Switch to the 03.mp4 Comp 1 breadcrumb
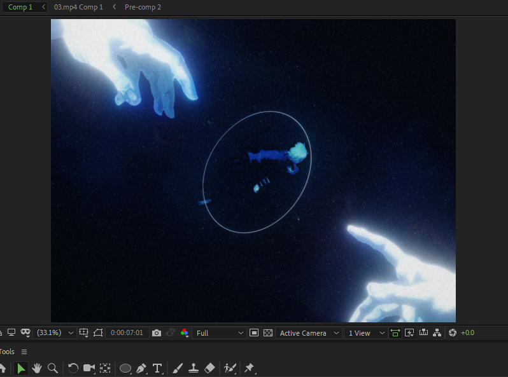This screenshot has width=508, height=377. [x=78, y=7]
